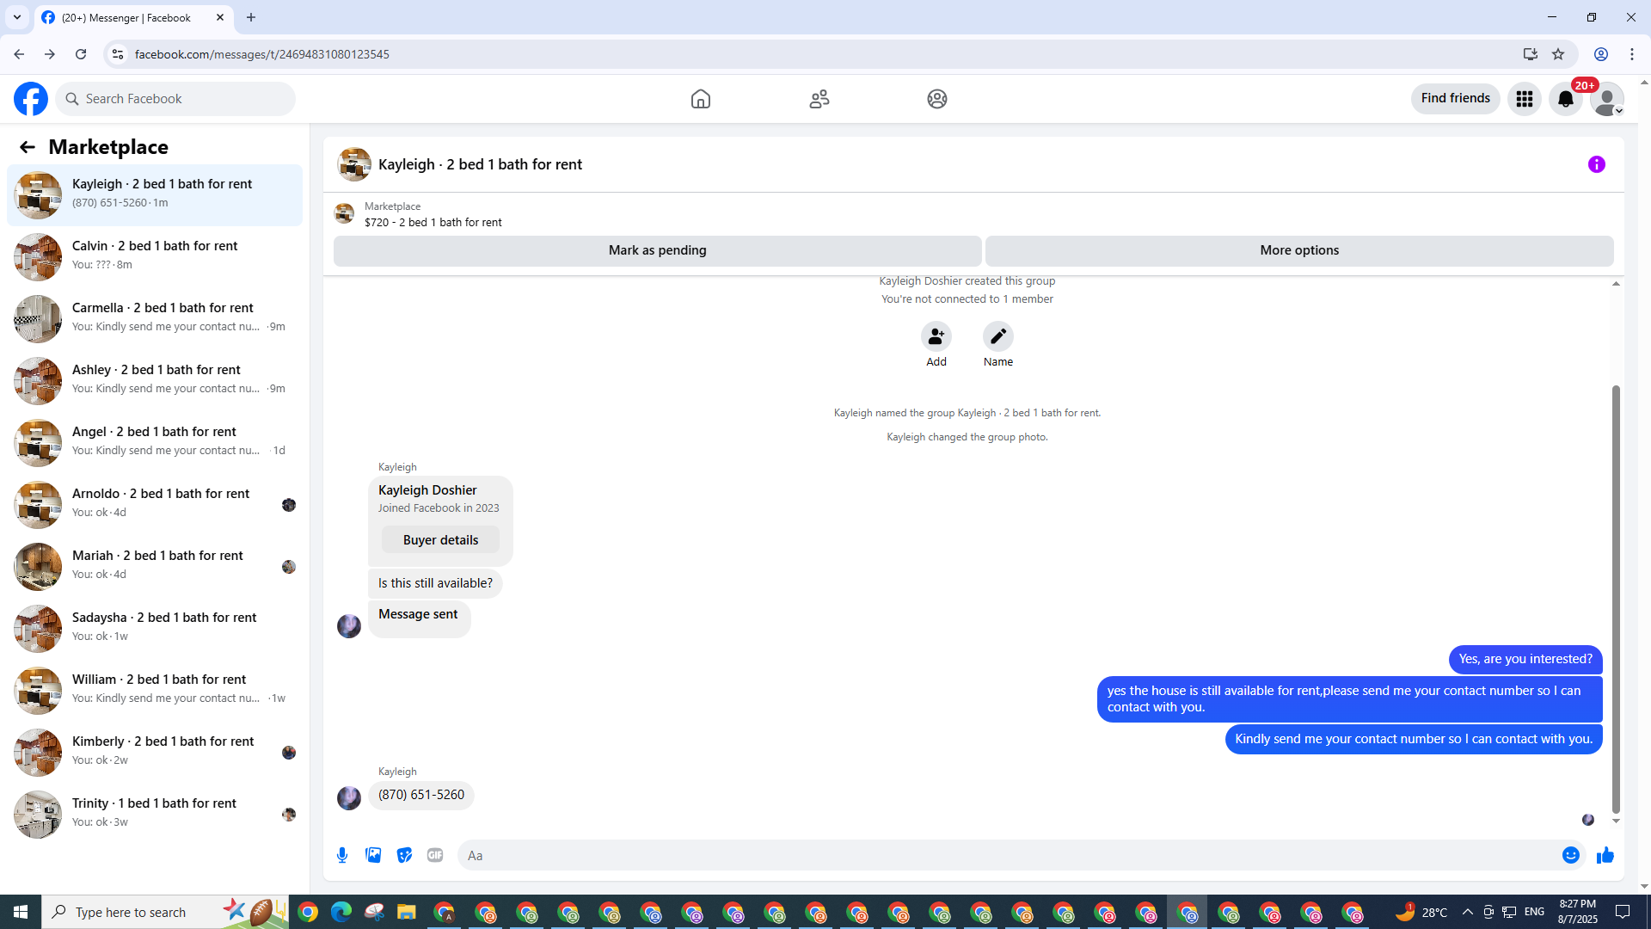The height and width of the screenshot is (929, 1651).
Task: Open the Chrome profile icon
Action: click(1601, 54)
